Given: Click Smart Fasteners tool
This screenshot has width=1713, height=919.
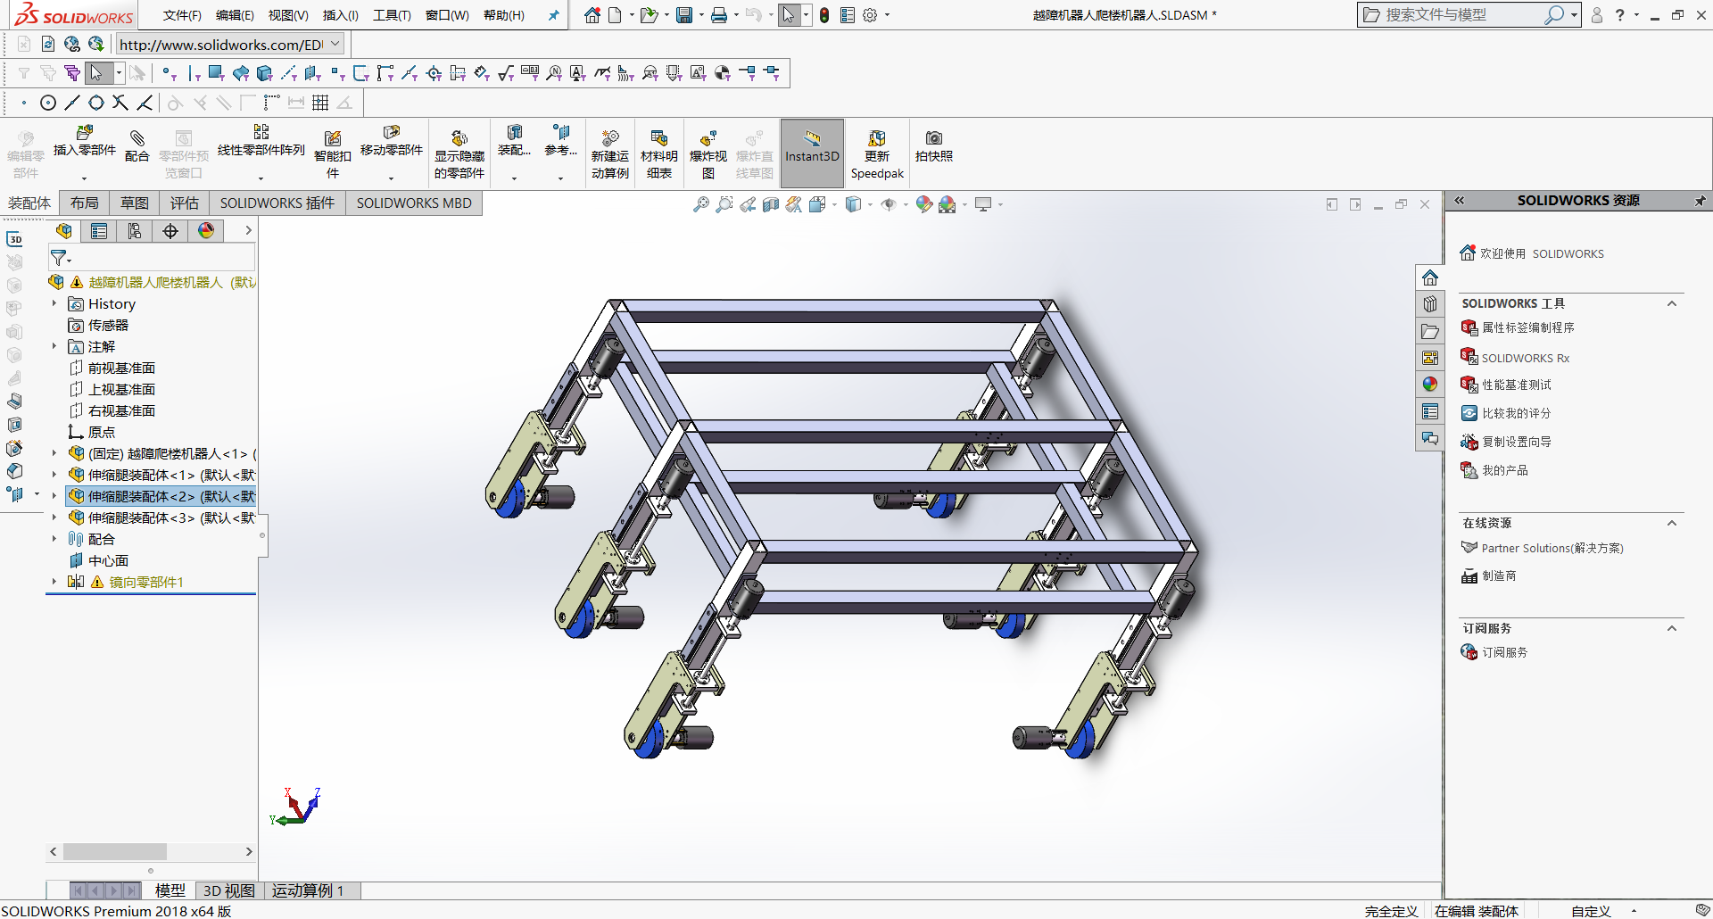Looking at the screenshot, I should point(332,153).
